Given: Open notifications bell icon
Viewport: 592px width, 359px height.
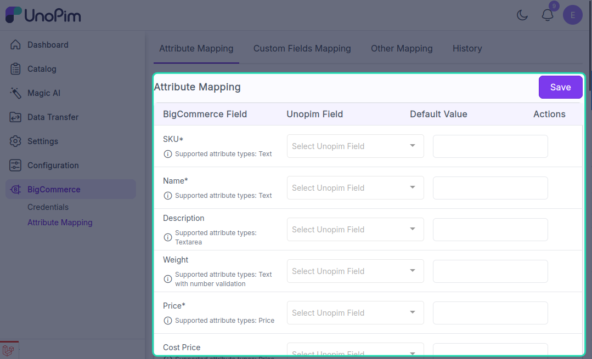Looking at the screenshot, I should [x=548, y=15].
